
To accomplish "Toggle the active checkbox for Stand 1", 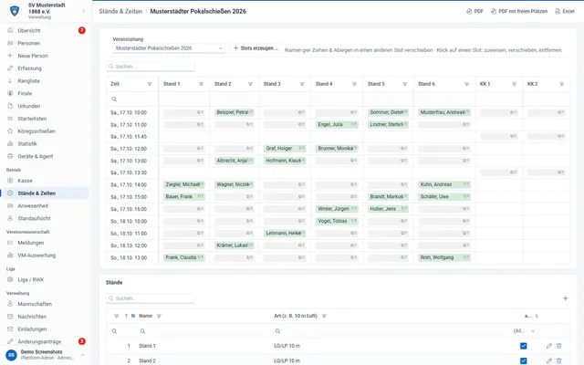I will click(x=523, y=346).
